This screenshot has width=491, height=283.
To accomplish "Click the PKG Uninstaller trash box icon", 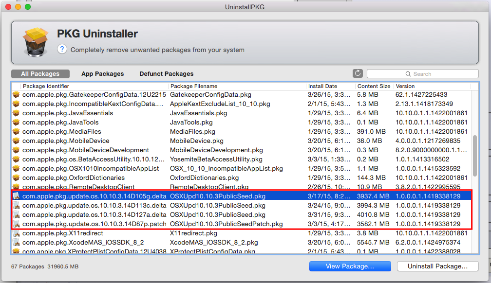I will (36, 42).
